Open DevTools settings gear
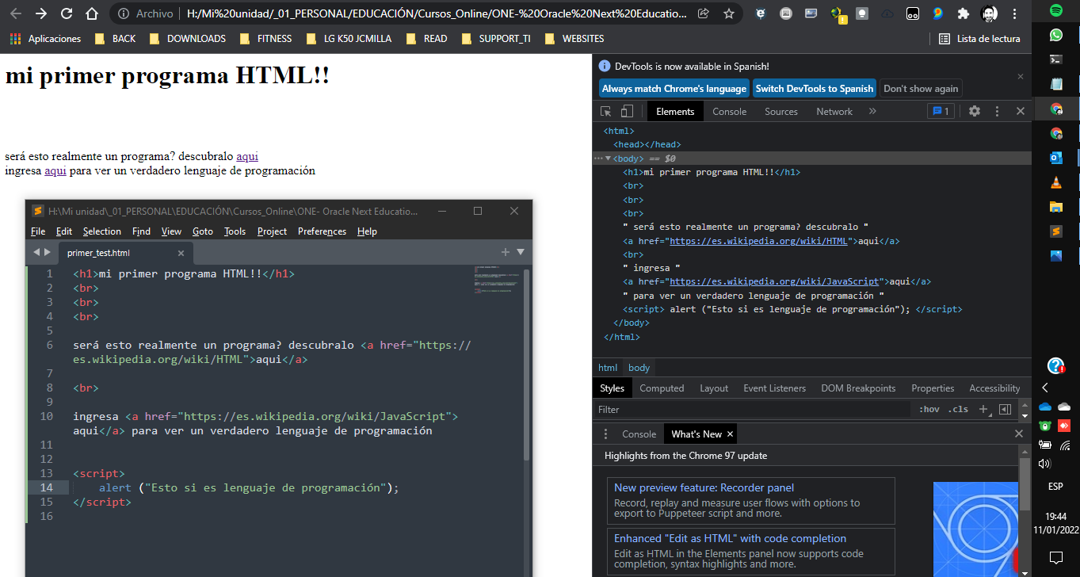This screenshot has height=577, width=1080. [x=975, y=112]
